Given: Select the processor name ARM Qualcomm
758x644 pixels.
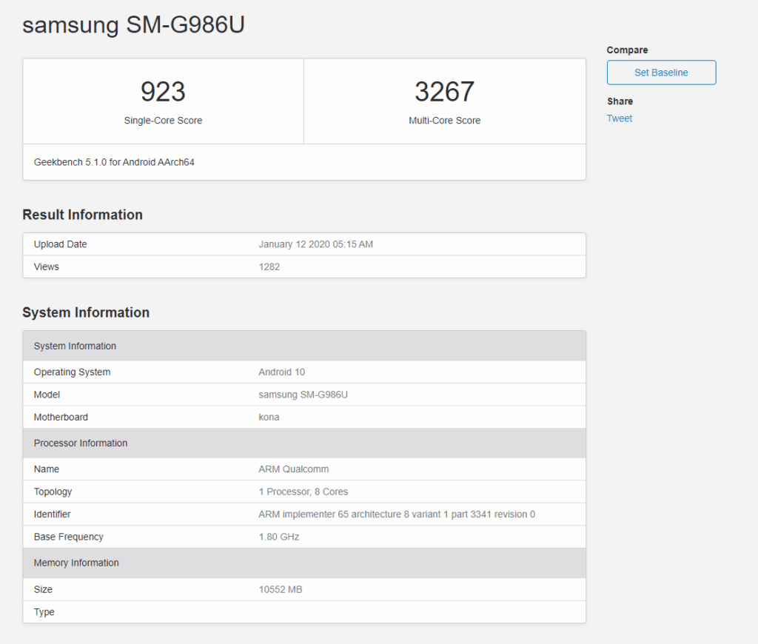Looking at the screenshot, I should 293,469.
